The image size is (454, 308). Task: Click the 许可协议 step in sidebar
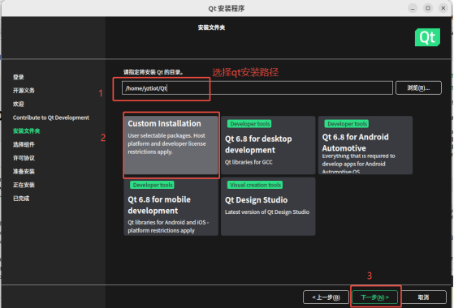(x=24, y=158)
